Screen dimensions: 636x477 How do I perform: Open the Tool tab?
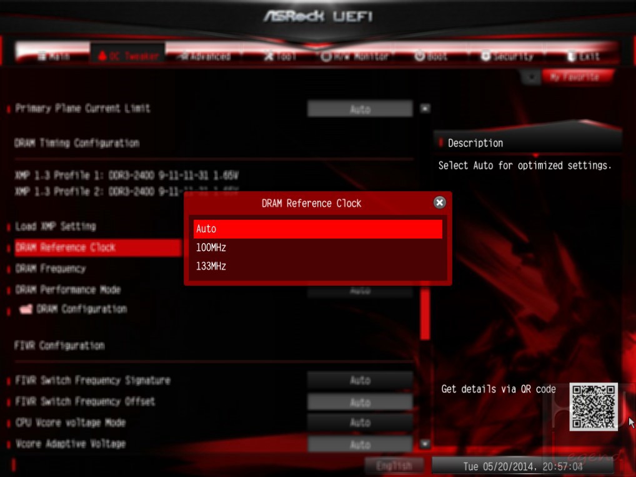[280, 56]
